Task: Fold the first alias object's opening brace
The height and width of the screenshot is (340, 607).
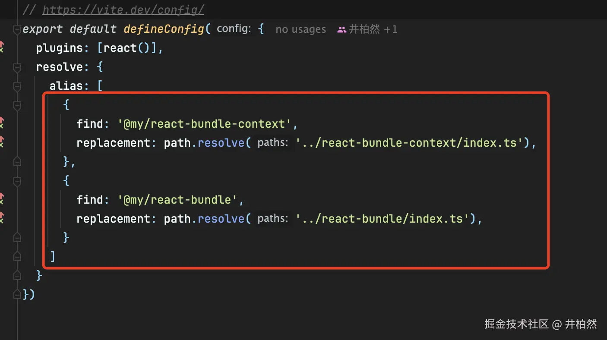Action: click(17, 105)
